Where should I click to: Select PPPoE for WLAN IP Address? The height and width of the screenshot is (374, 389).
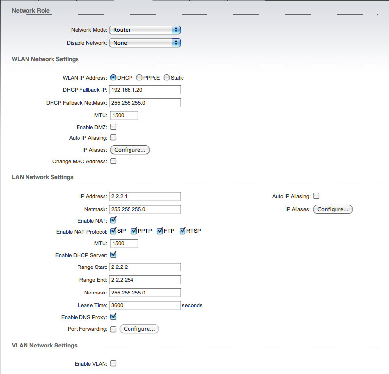139,78
